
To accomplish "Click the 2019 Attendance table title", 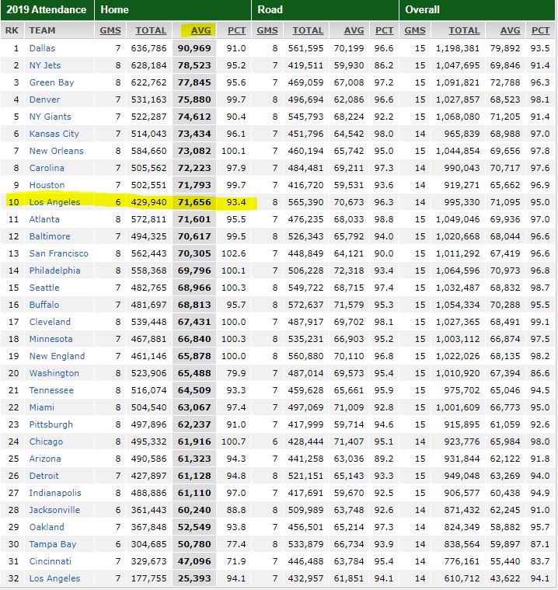I will 47,9.
